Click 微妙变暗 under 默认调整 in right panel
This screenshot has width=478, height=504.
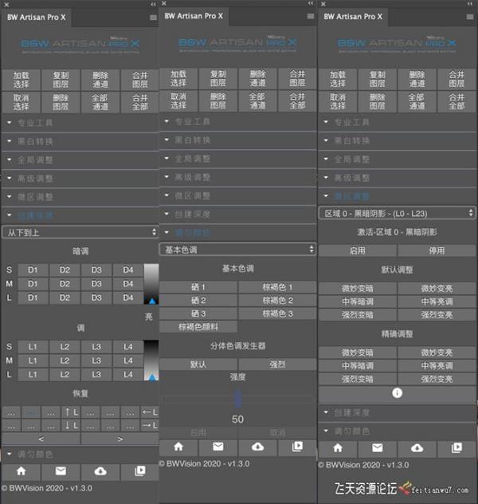click(358, 289)
